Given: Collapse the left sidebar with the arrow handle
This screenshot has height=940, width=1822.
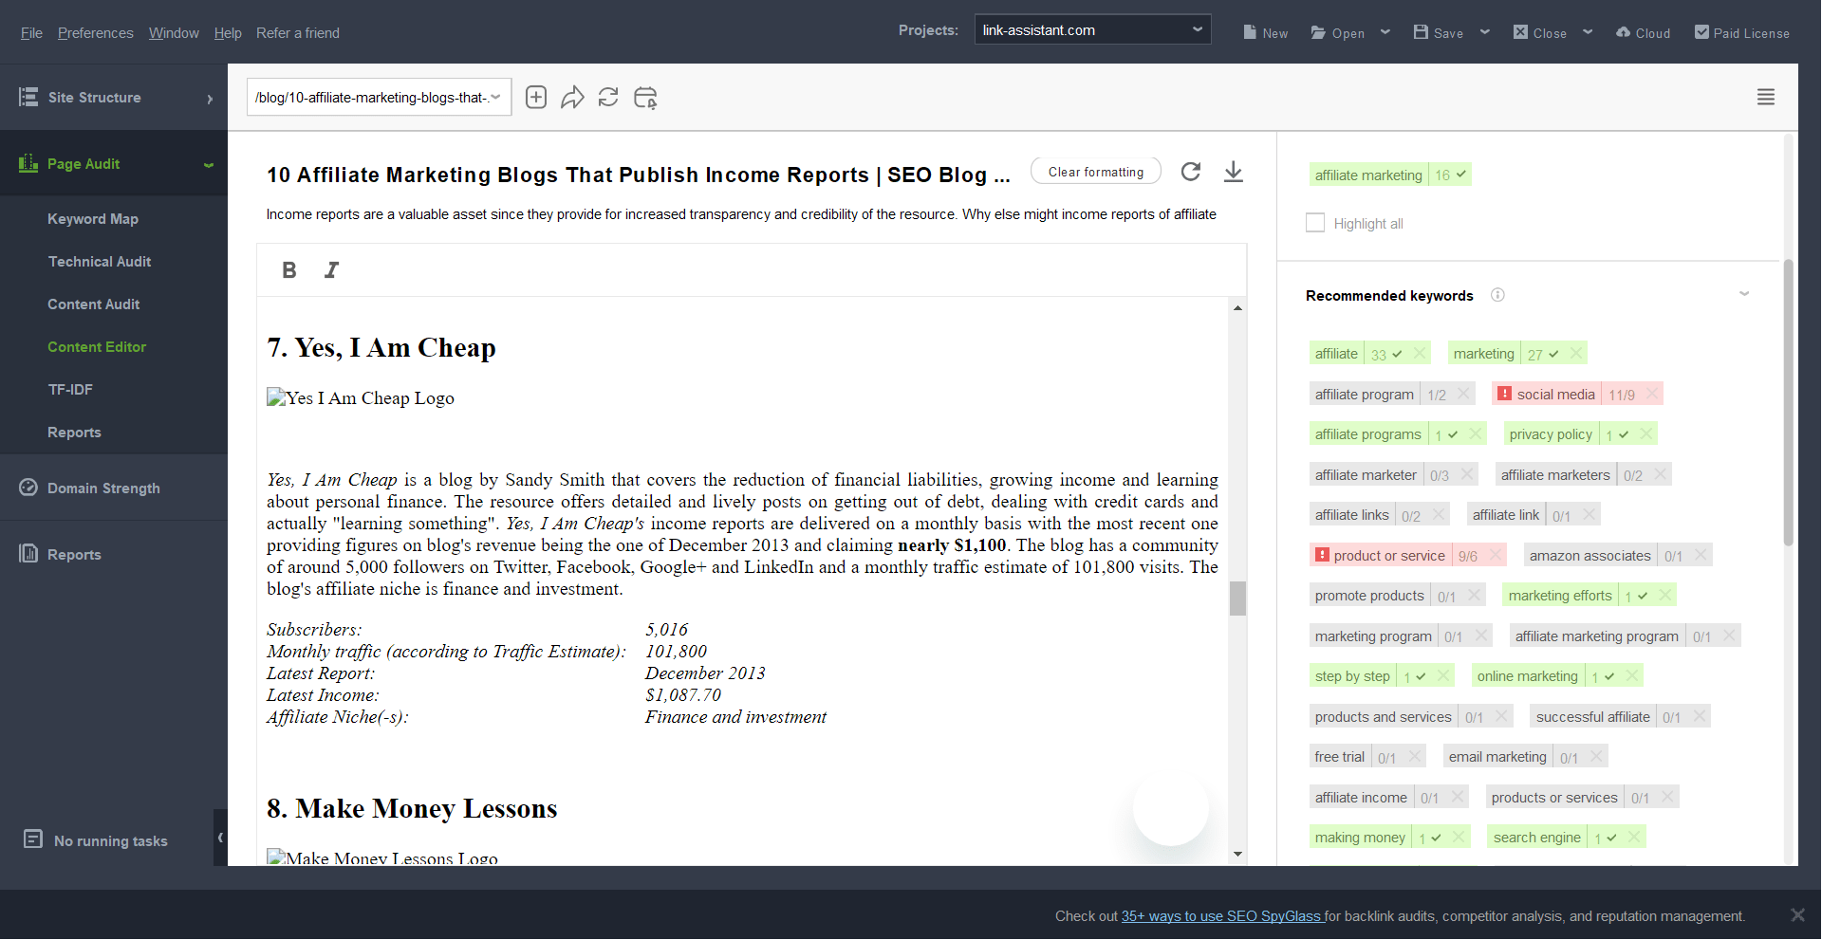Looking at the screenshot, I should coord(220,838).
